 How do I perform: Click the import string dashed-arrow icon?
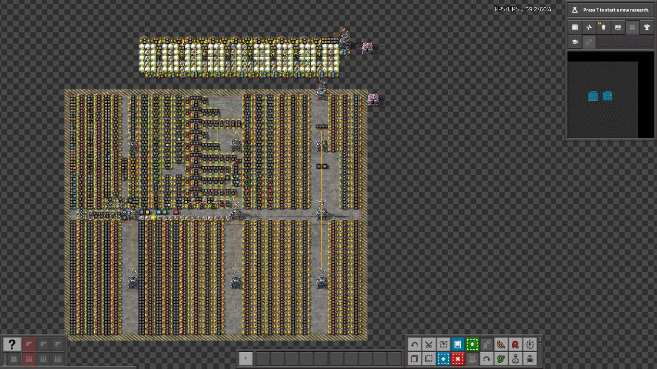click(443, 344)
